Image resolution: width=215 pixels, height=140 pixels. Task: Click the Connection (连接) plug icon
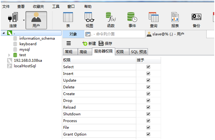[x=13, y=17]
